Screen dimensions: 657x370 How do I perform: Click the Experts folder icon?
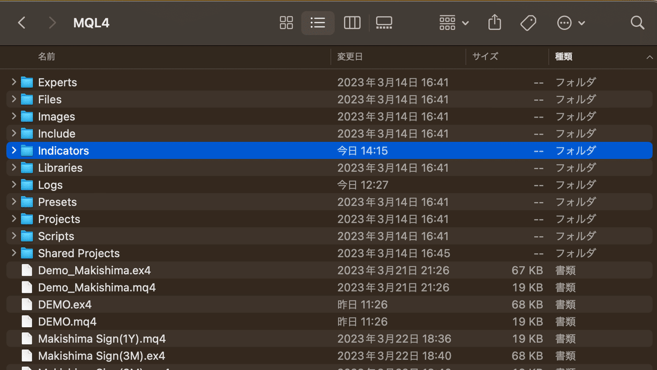27,82
